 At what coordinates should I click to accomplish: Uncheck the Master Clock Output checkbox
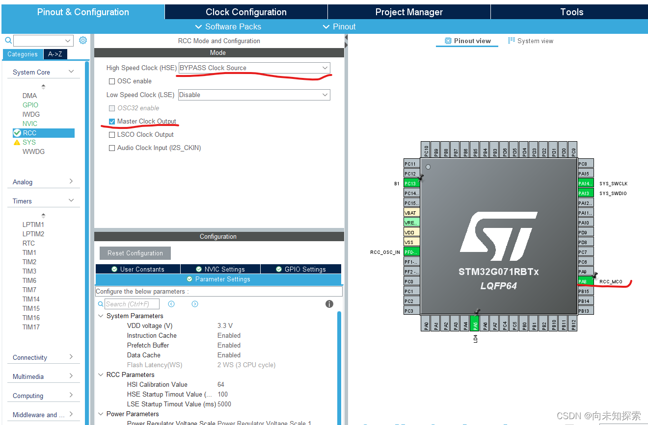(x=112, y=122)
